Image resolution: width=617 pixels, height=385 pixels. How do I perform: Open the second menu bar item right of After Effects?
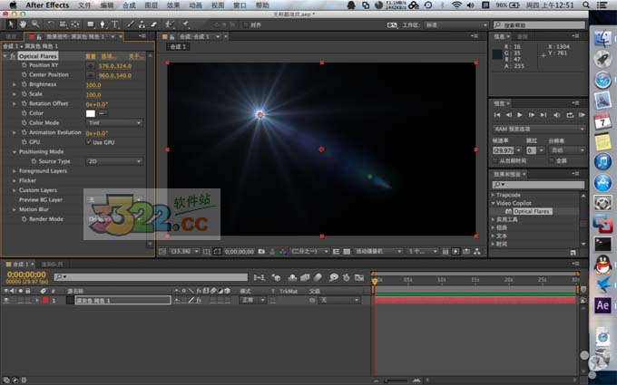pos(107,5)
